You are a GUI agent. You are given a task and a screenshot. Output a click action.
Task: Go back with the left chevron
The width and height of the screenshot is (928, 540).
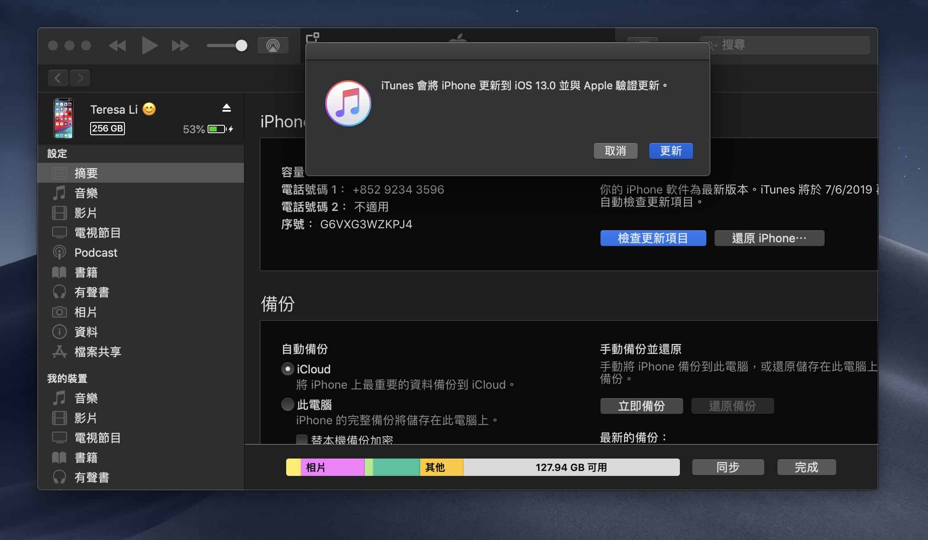click(58, 78)
